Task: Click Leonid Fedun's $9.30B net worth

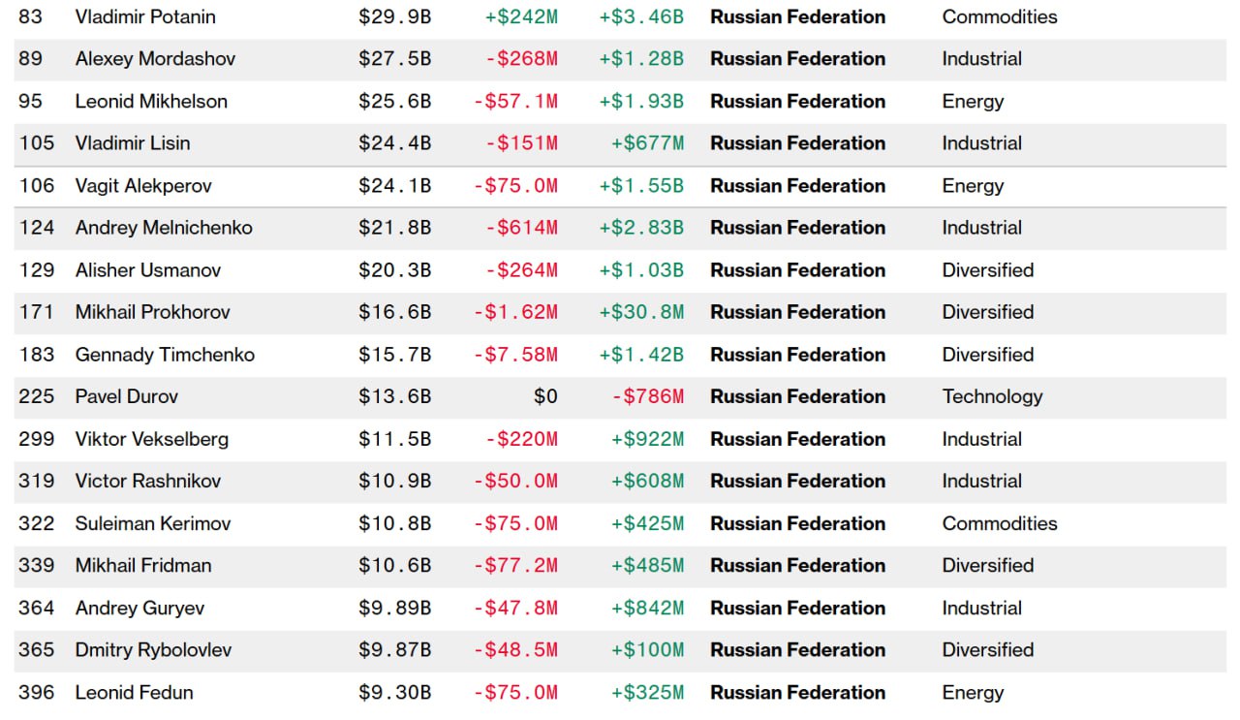Action: point(394,692)
